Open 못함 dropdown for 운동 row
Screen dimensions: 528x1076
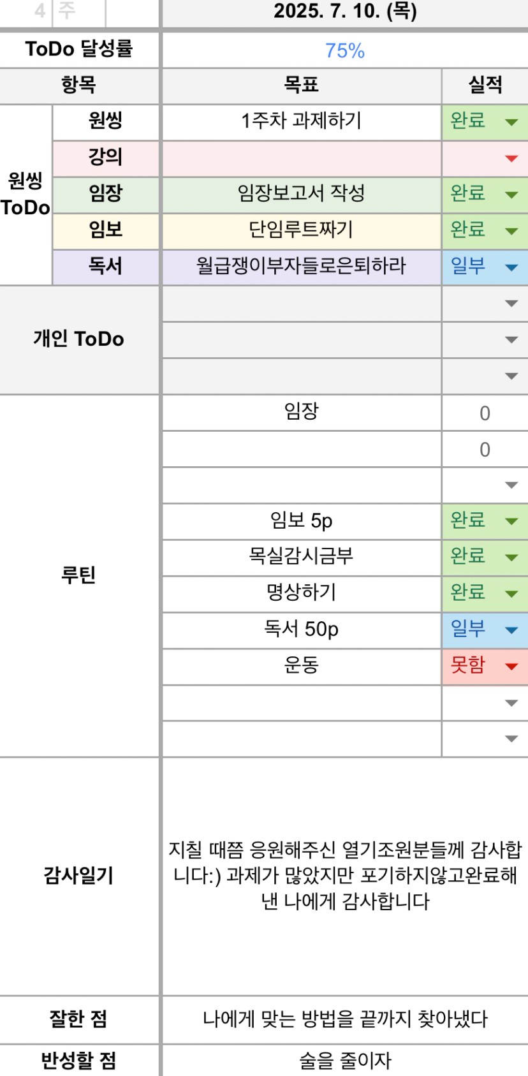click(511, 667)
